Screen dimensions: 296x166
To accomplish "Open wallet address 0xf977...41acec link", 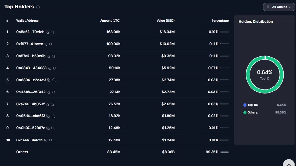I will [29, 44].
